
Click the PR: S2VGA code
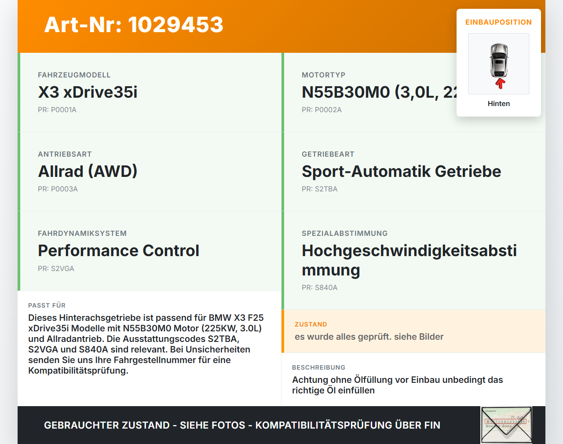(x=56, y=268)
